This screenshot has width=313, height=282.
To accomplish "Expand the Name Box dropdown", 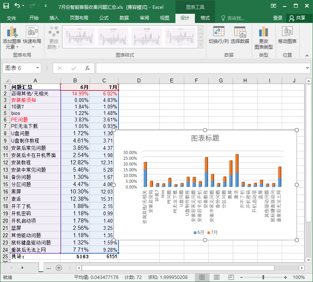I will coord(37,68).
